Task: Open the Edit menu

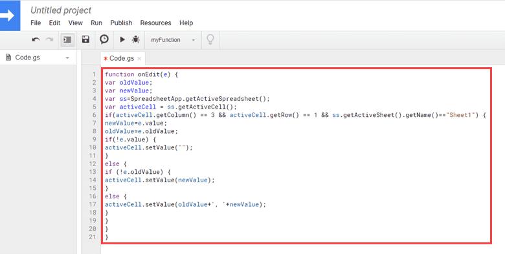Action: pos(54,23)
